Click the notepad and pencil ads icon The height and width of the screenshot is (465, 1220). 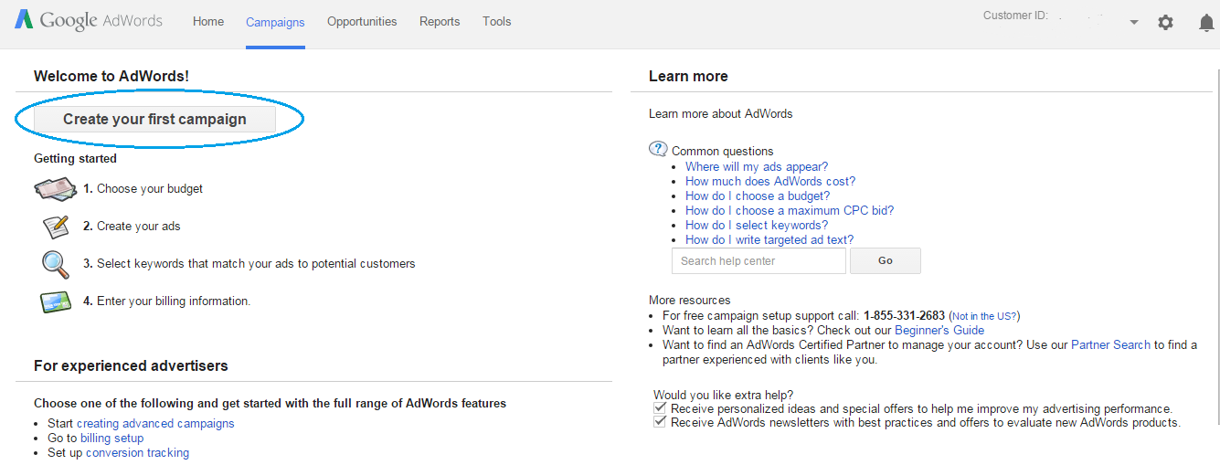[56, 226]
